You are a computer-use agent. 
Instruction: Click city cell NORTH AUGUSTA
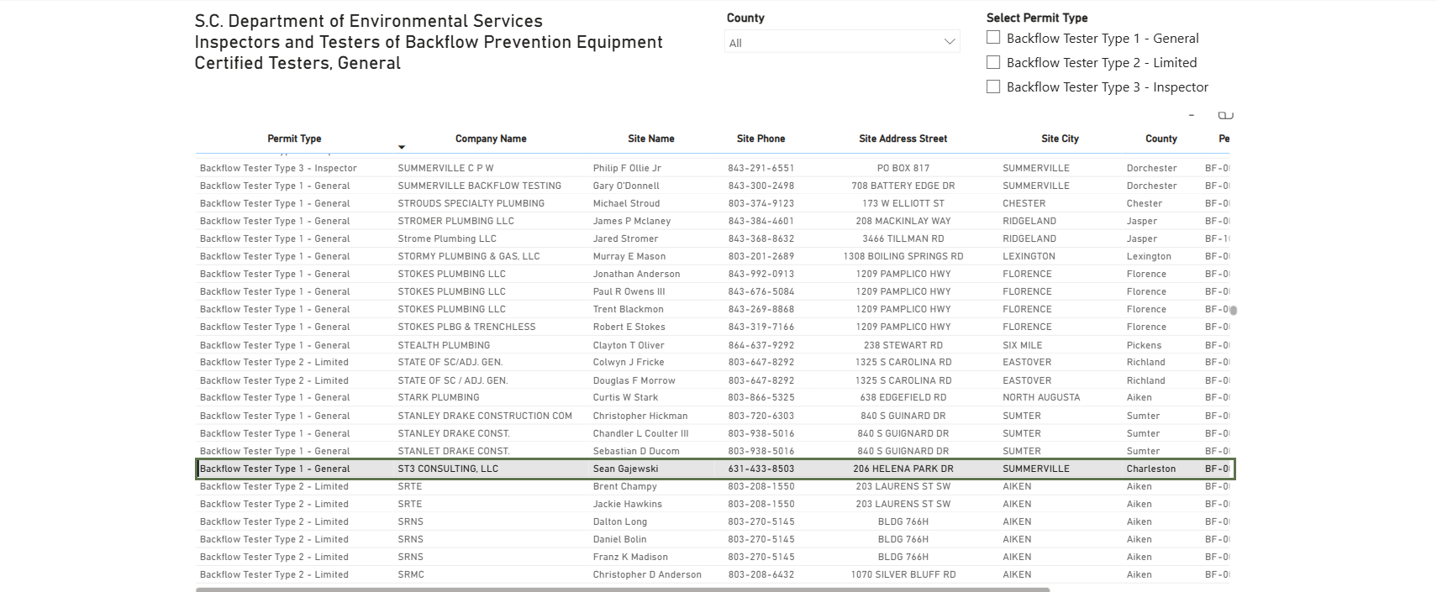pos(1041,397)
